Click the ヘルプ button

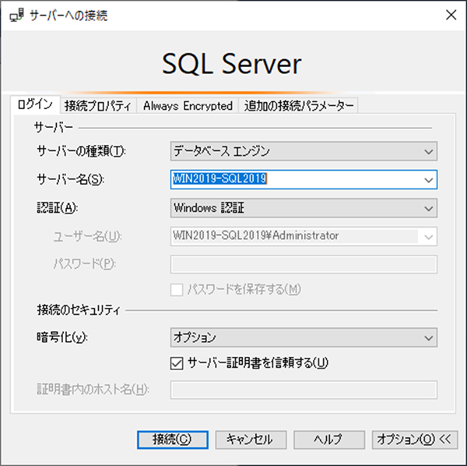point(328,440)
